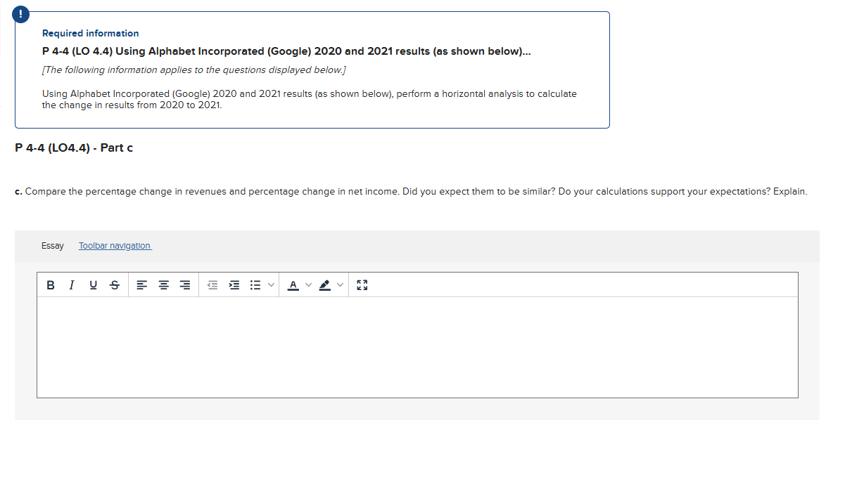
Task: Select the text color swatch icon
Action: coord(293,284)
